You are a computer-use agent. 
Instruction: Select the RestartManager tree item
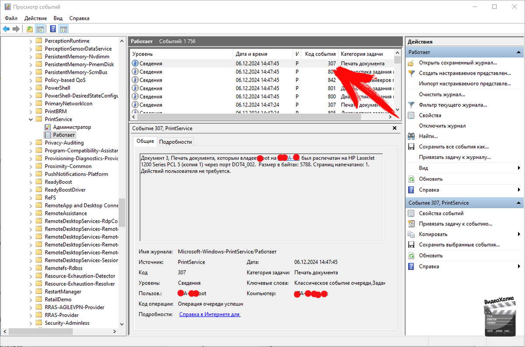pos(63,292)
